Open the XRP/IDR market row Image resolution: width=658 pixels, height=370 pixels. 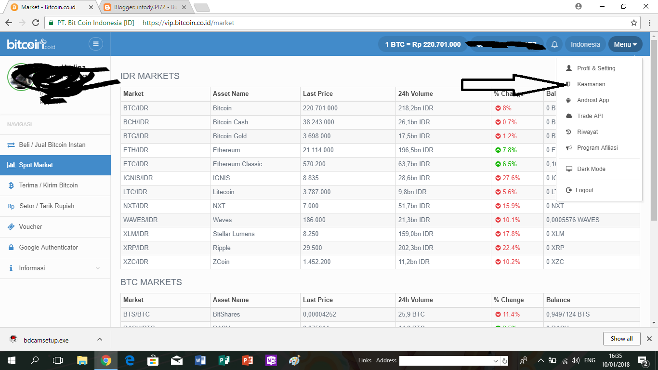coord(380,248)
